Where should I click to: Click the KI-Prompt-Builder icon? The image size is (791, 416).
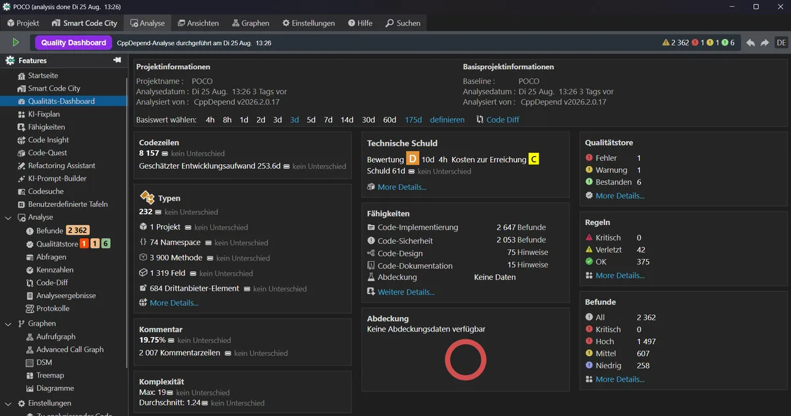(x=22, y=178)
